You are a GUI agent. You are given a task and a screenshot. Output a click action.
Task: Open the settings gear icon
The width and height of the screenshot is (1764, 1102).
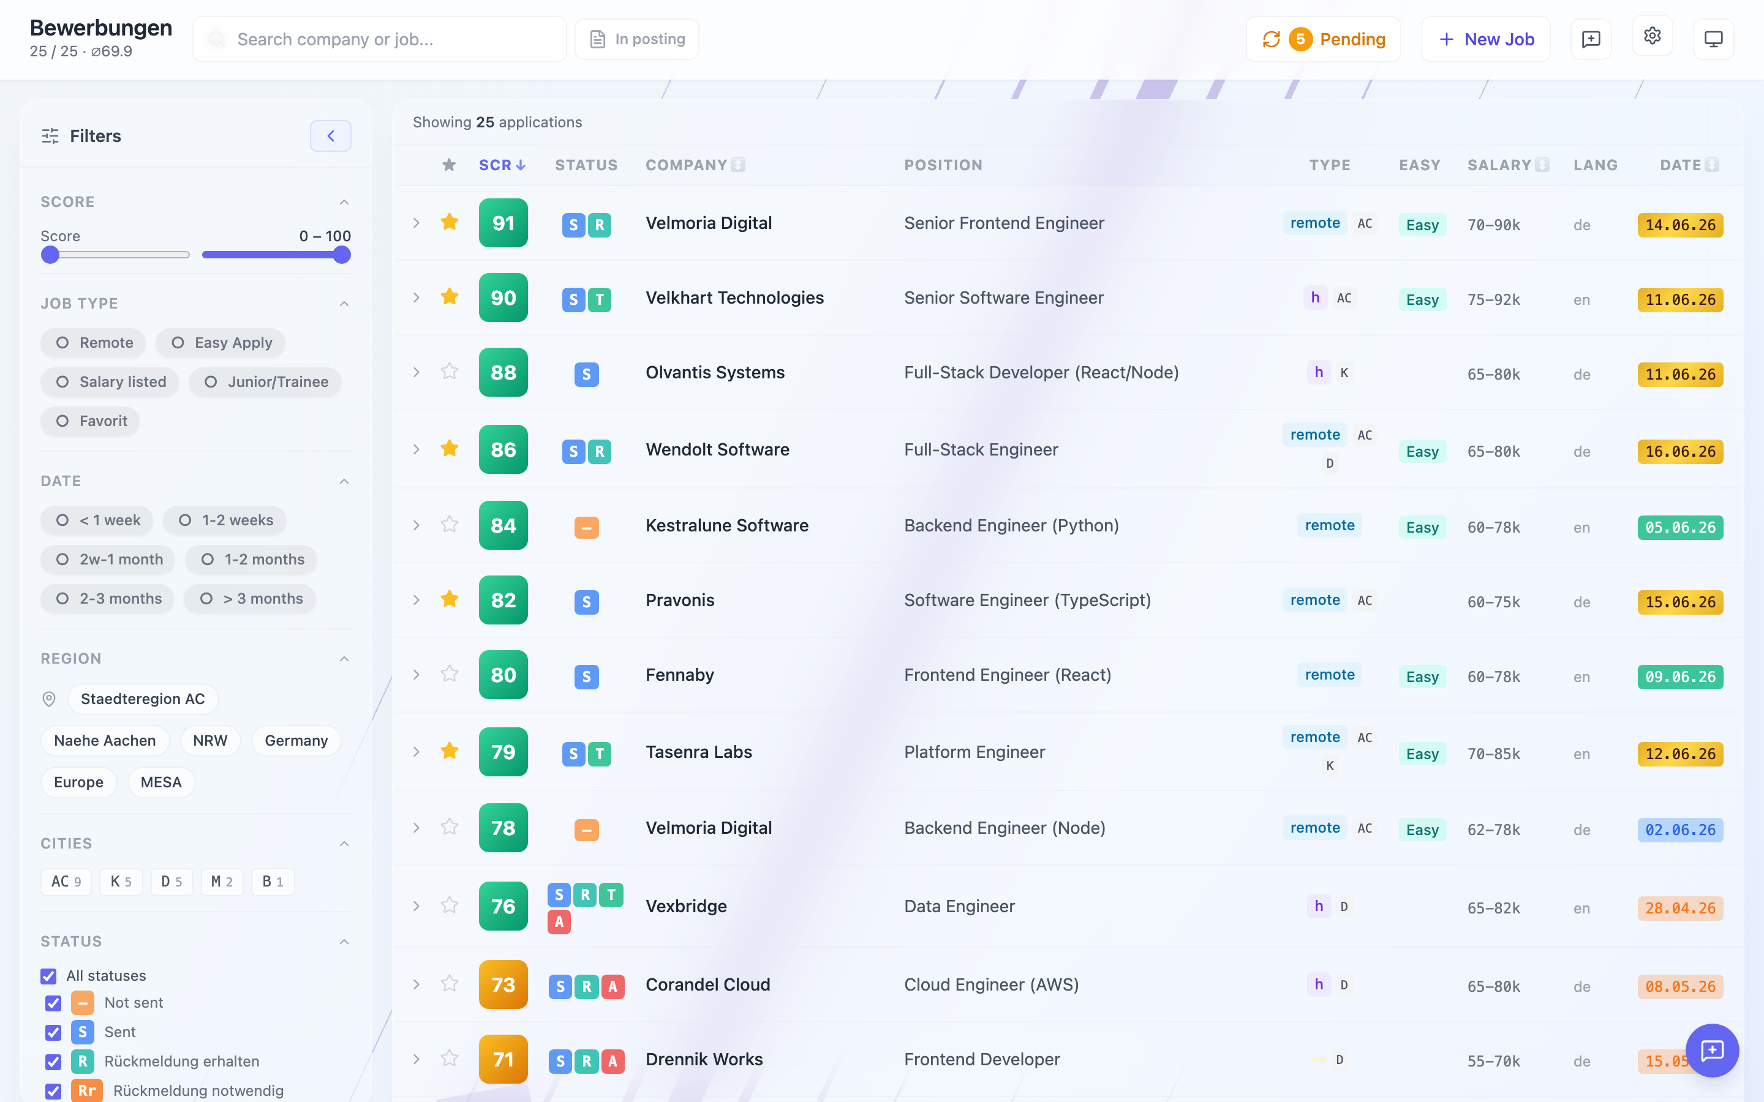[1652, 37]
